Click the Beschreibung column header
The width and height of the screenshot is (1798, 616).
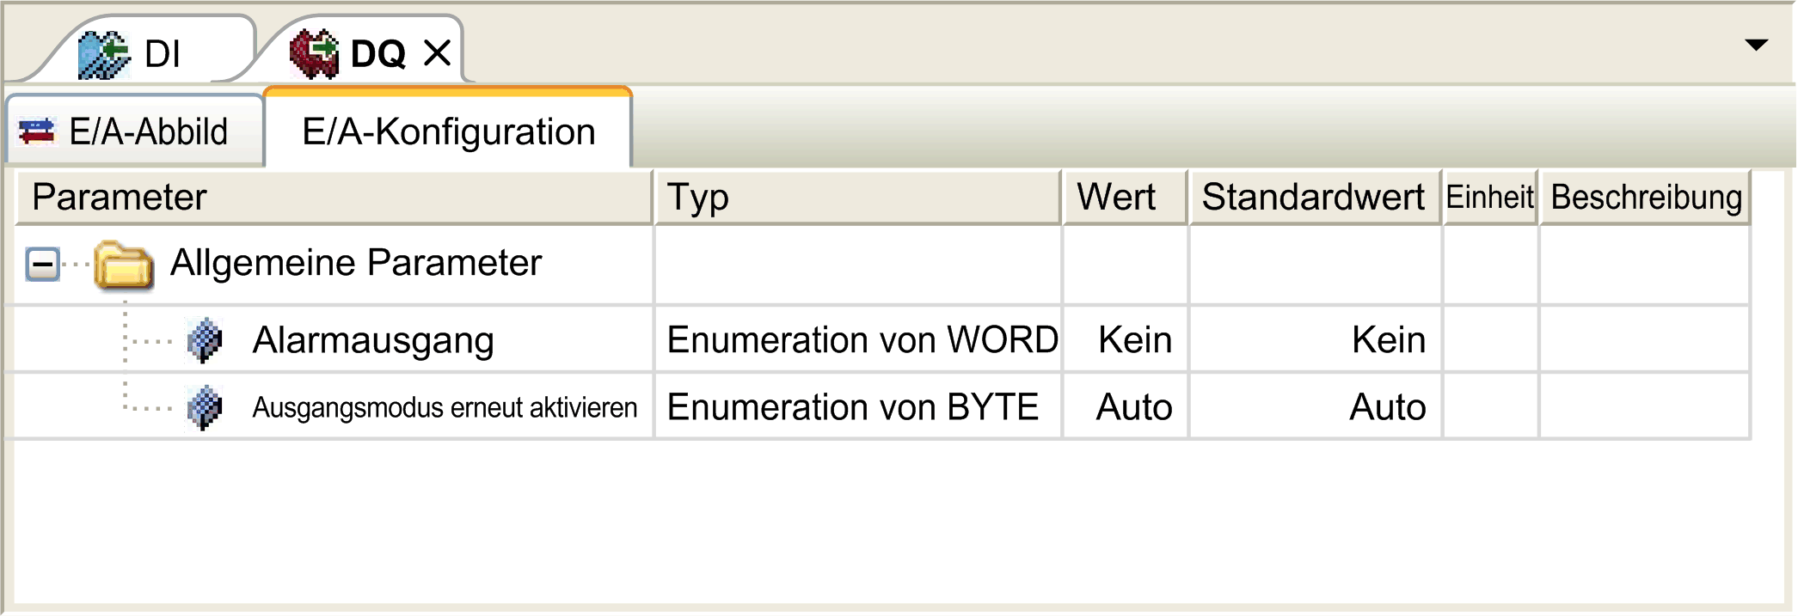click(1645, 197)
